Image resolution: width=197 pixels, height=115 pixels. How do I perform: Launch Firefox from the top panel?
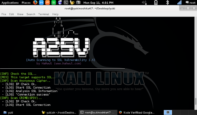click(35, 2)
